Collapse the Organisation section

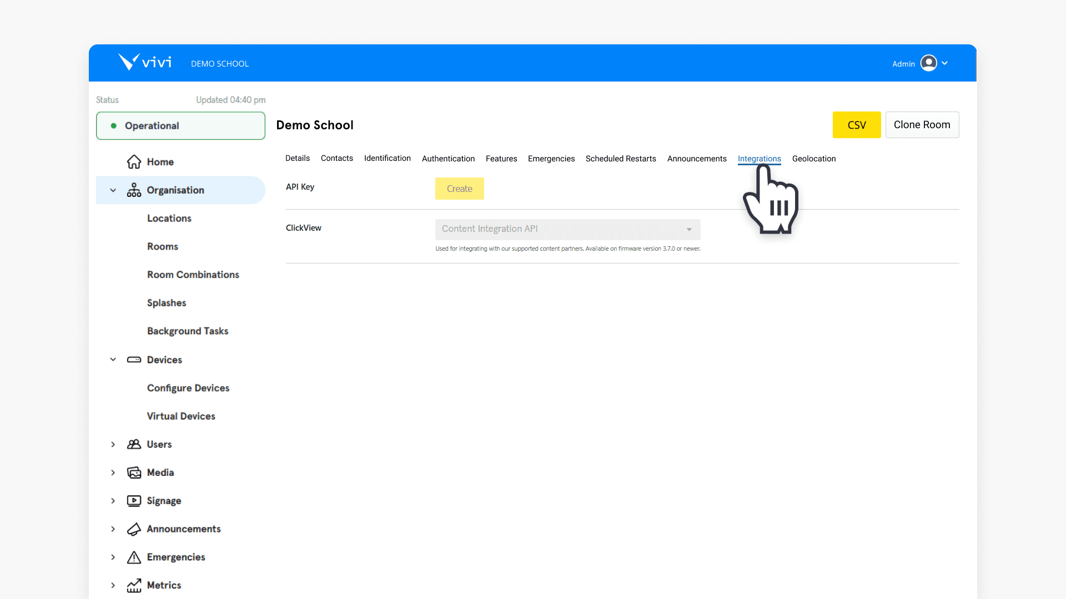tap(113, 190)
